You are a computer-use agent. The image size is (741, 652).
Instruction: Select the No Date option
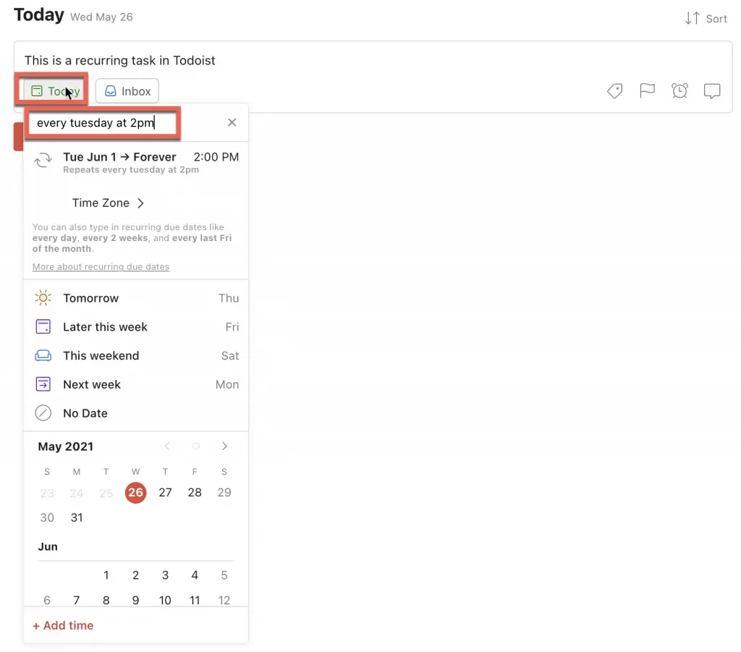(136, 413)
